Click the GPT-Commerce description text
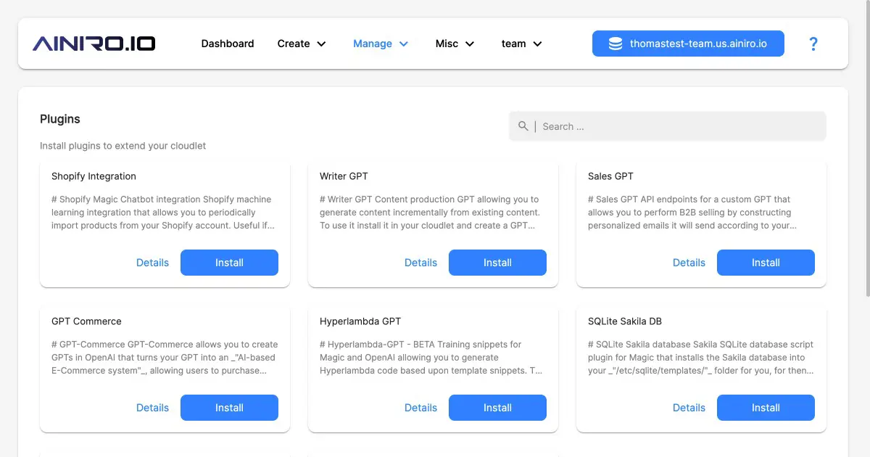The width and height of the screenshot is (870, 457). pyautogui.click(x=165, y=358)
